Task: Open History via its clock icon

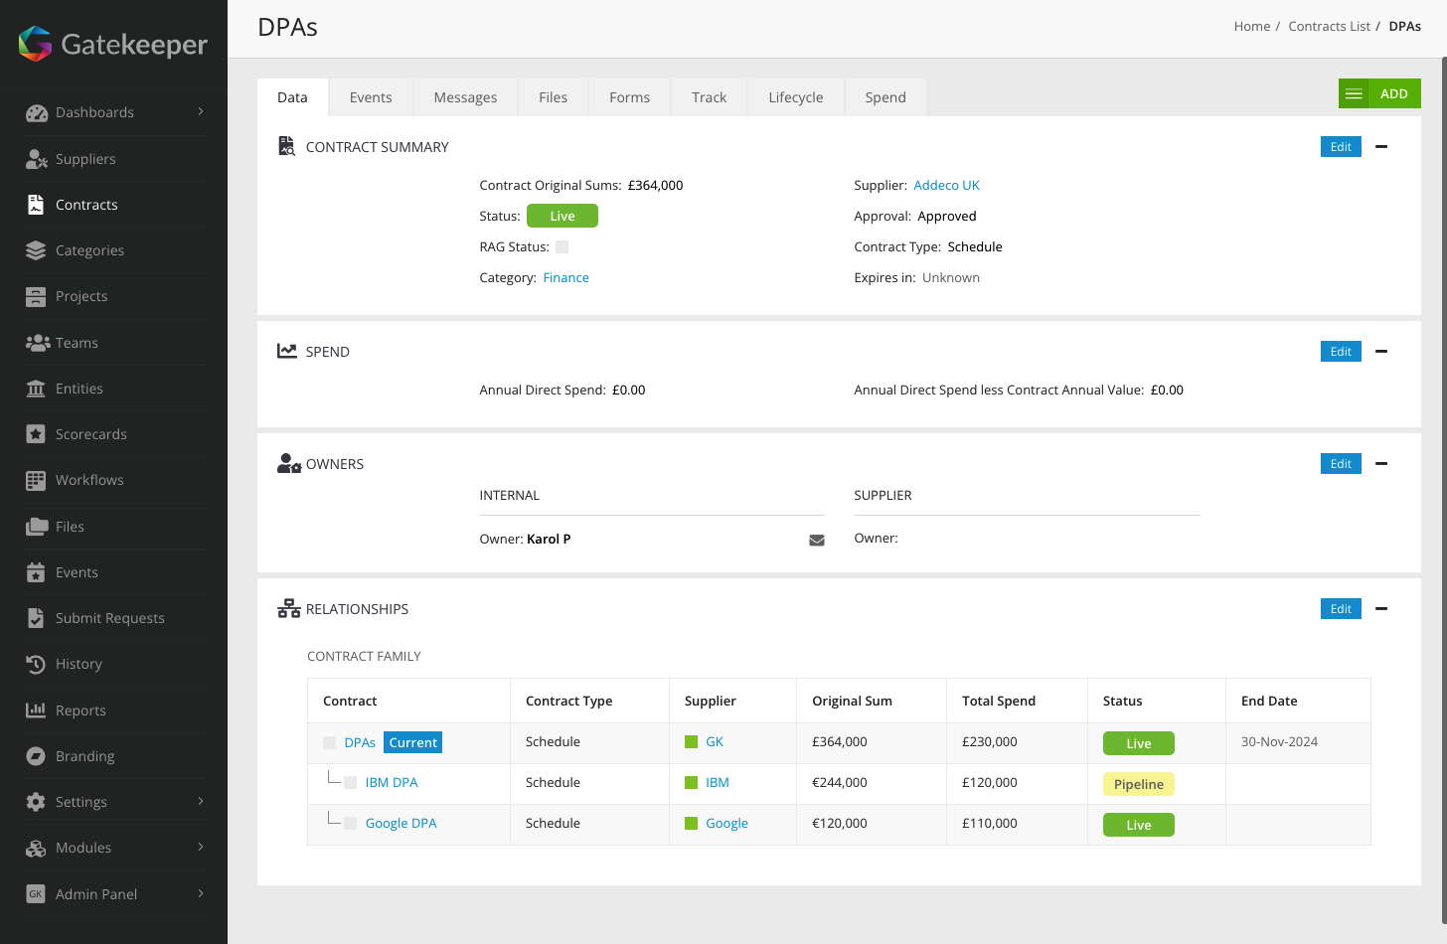Action: click(x=36, y=665)
